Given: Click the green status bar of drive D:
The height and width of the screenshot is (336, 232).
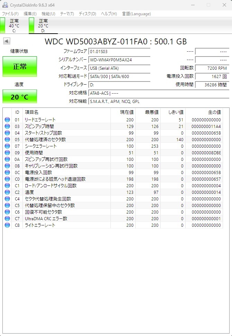Looking at the screenshot, I should (32, 25).
